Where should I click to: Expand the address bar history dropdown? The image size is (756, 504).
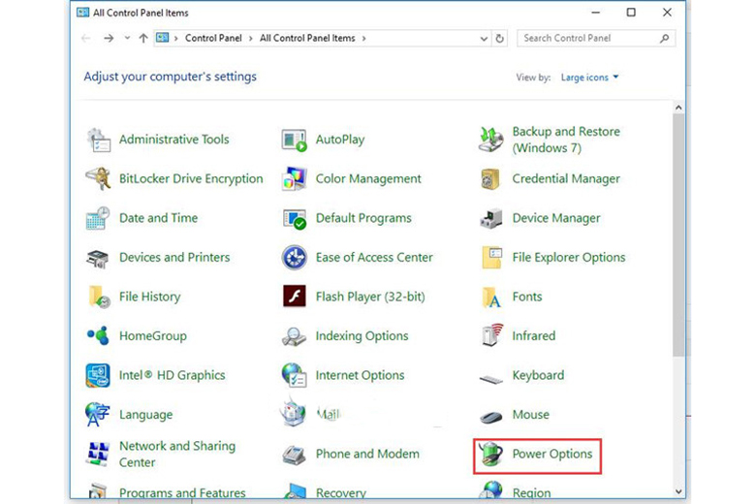[x=484, y=39]
